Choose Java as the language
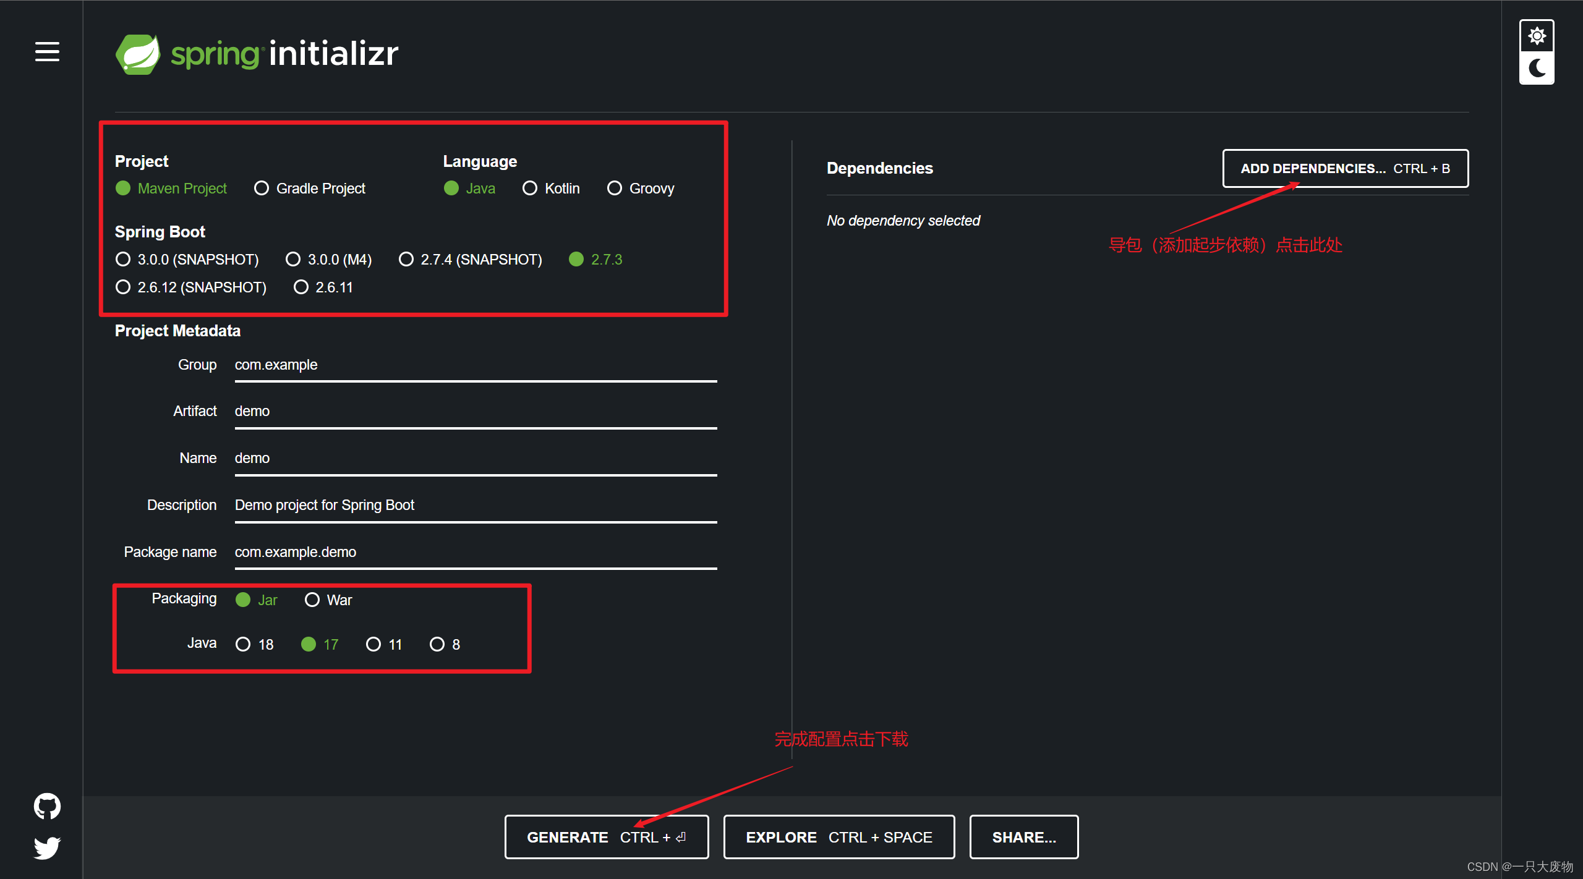The image size is (1583, 879). [x=470, y=189]
